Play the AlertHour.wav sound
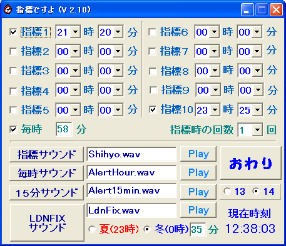The image size is (286, 246). [198, 172]
